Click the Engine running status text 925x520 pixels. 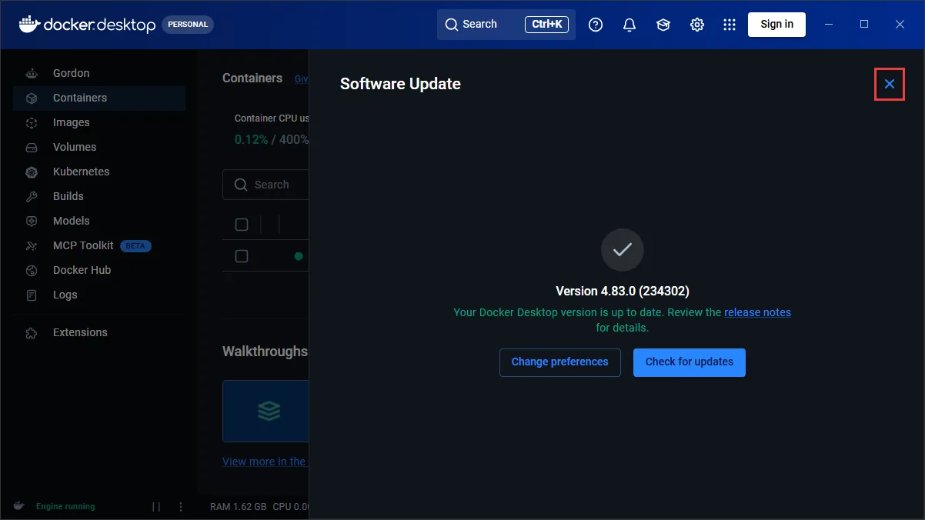pos(65,507)
